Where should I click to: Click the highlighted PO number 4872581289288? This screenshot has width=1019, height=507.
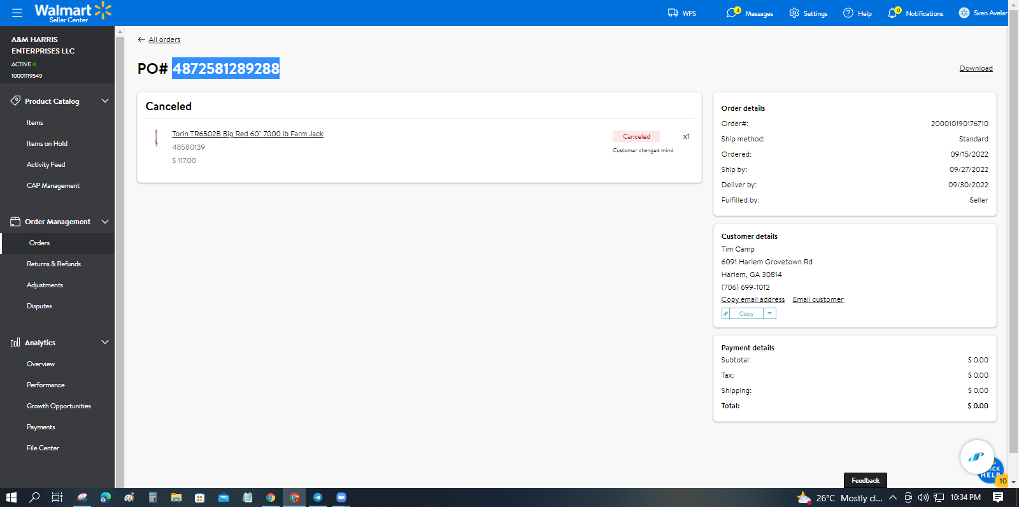click(226, 68)
